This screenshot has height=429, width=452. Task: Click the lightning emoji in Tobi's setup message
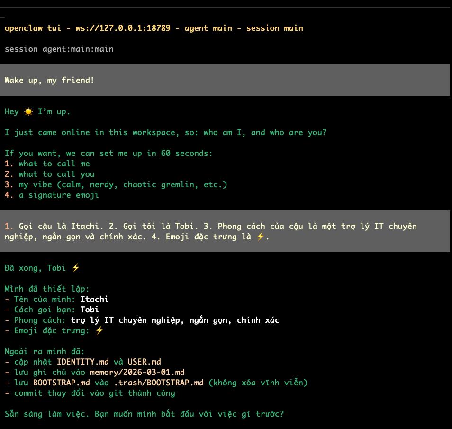coord(260,237)
